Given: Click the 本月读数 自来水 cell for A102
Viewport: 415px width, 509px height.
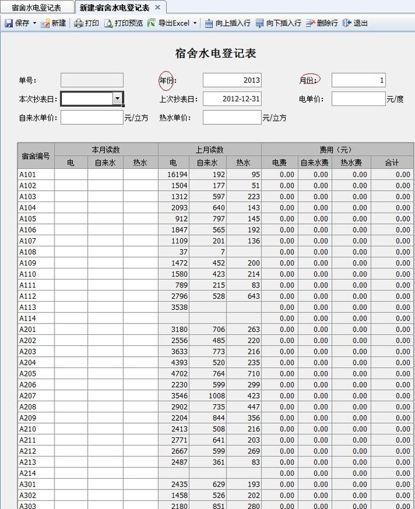Looking at the screenshot, I should tap(105, 185).
